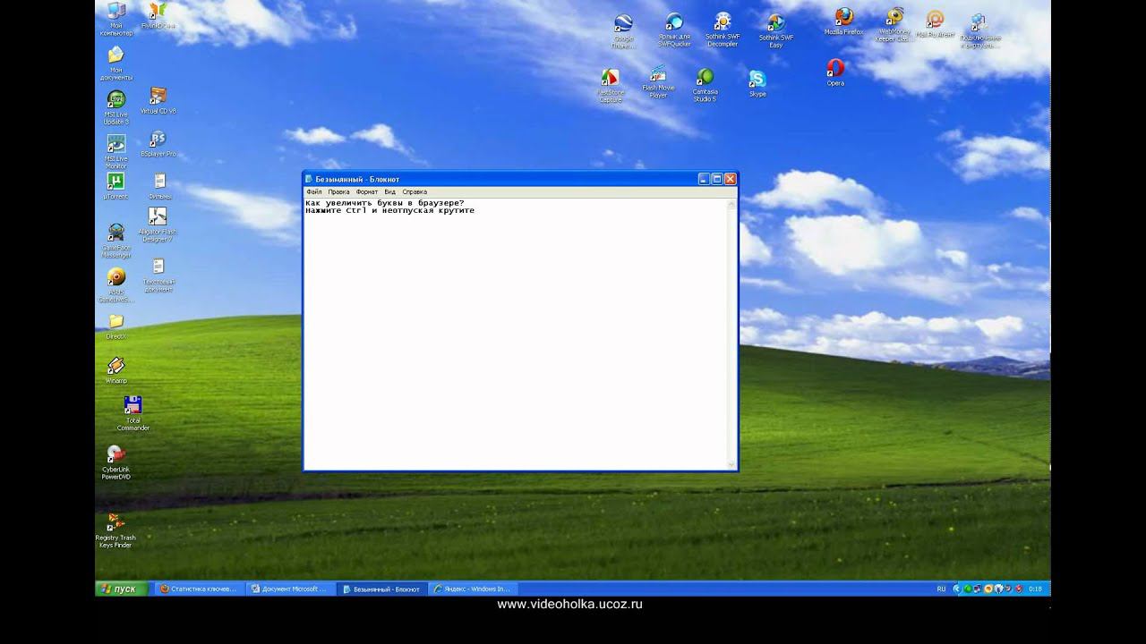Viewport: 1146px width, 644px height.
Task: Click the RU language indicator in taskbar
Action: tap(941, 589)
